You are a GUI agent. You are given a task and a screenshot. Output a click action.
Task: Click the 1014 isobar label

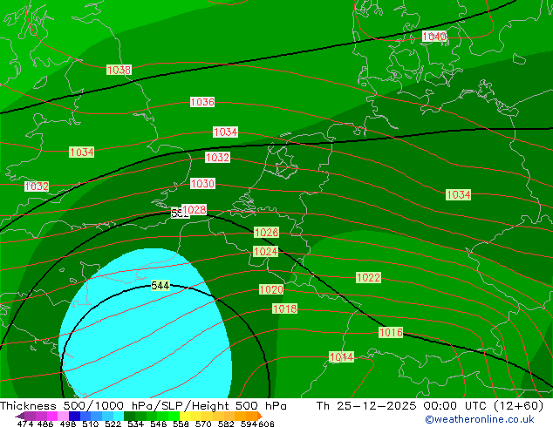pyautogui.click(x=341, y=357)
